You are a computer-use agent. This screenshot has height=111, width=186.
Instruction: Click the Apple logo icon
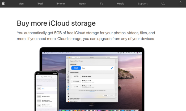click(x=3, y=3)
